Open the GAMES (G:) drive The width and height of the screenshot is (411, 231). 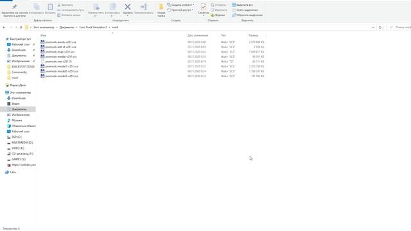19,159
